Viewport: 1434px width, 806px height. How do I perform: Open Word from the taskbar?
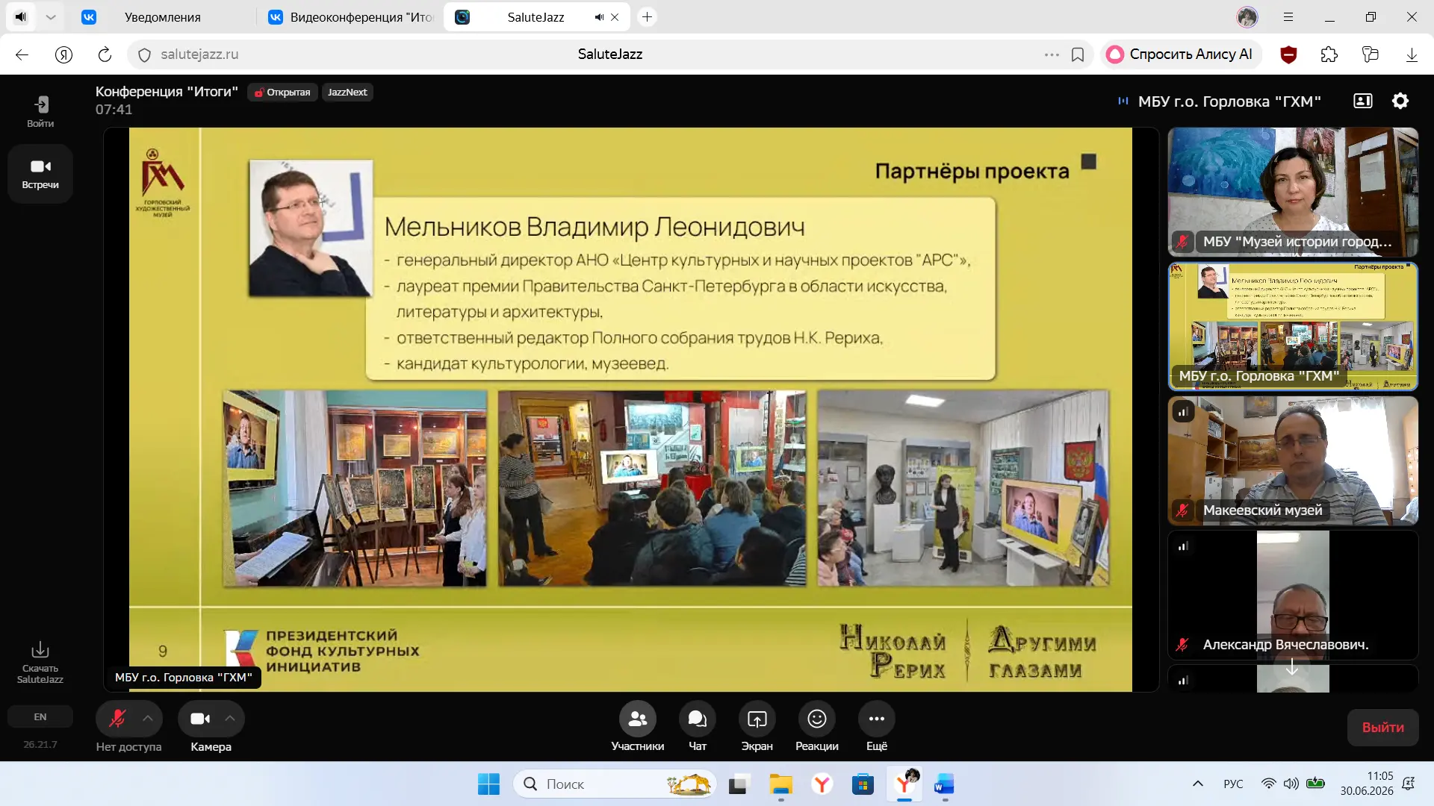tap(945, 784)
